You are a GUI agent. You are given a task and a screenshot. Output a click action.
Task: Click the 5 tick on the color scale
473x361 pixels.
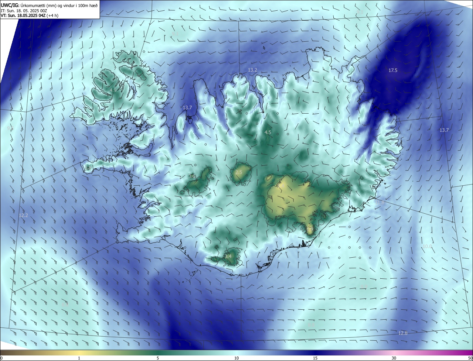[158, 358]
